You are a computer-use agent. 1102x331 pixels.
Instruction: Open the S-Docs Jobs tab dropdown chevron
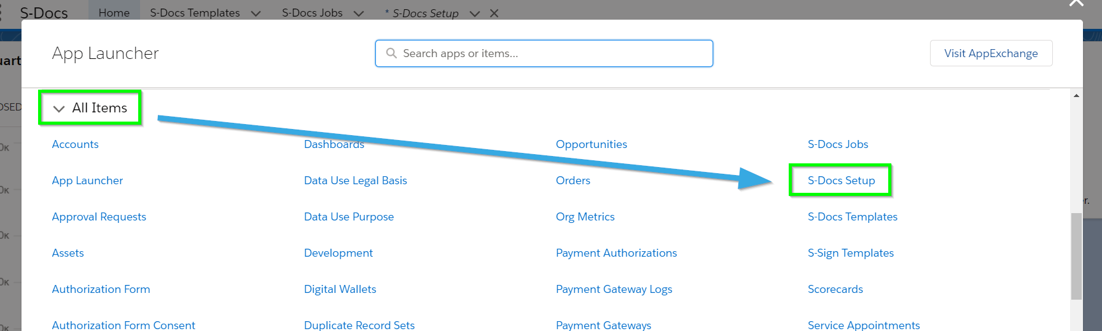tap(359, 14)
